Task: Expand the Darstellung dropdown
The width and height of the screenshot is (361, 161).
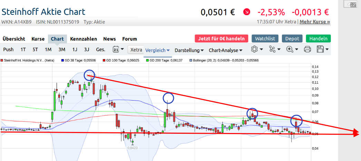Action: click(189, 50)
